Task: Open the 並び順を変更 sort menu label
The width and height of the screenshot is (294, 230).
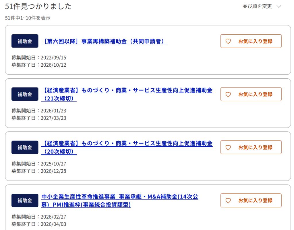Action: 257,6
